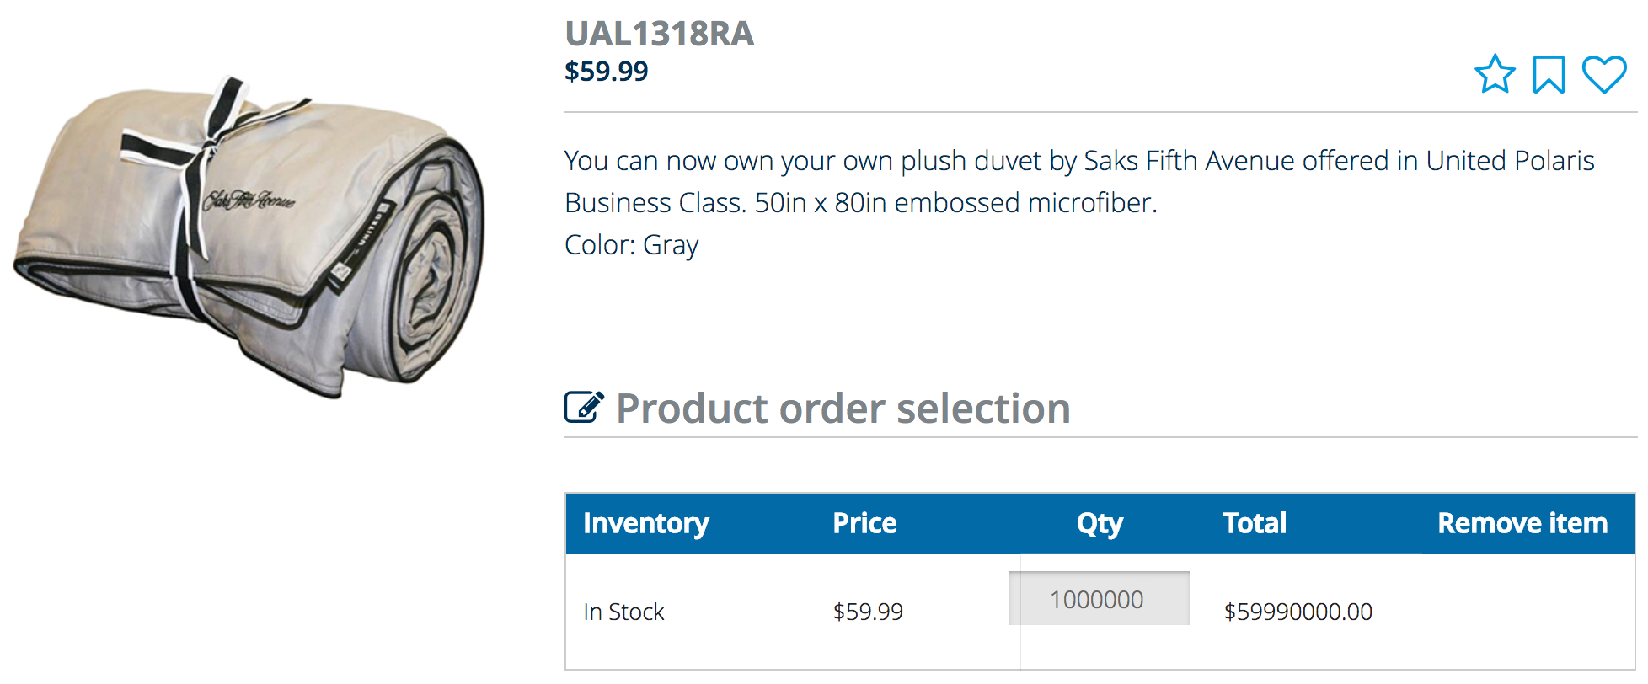Screen dimensions: 1648x684
Task: Select the UAL1318RA product code title
Action: pyautogui.click(x=659, y=34)
